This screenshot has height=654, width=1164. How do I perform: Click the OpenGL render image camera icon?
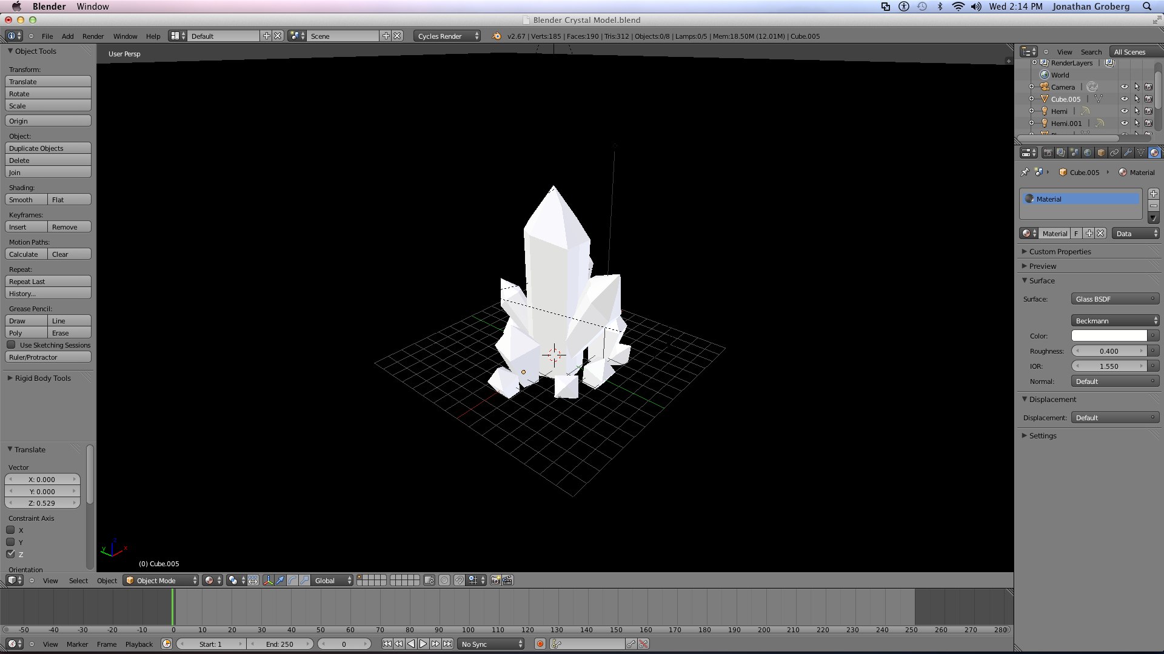coord(495,580)
